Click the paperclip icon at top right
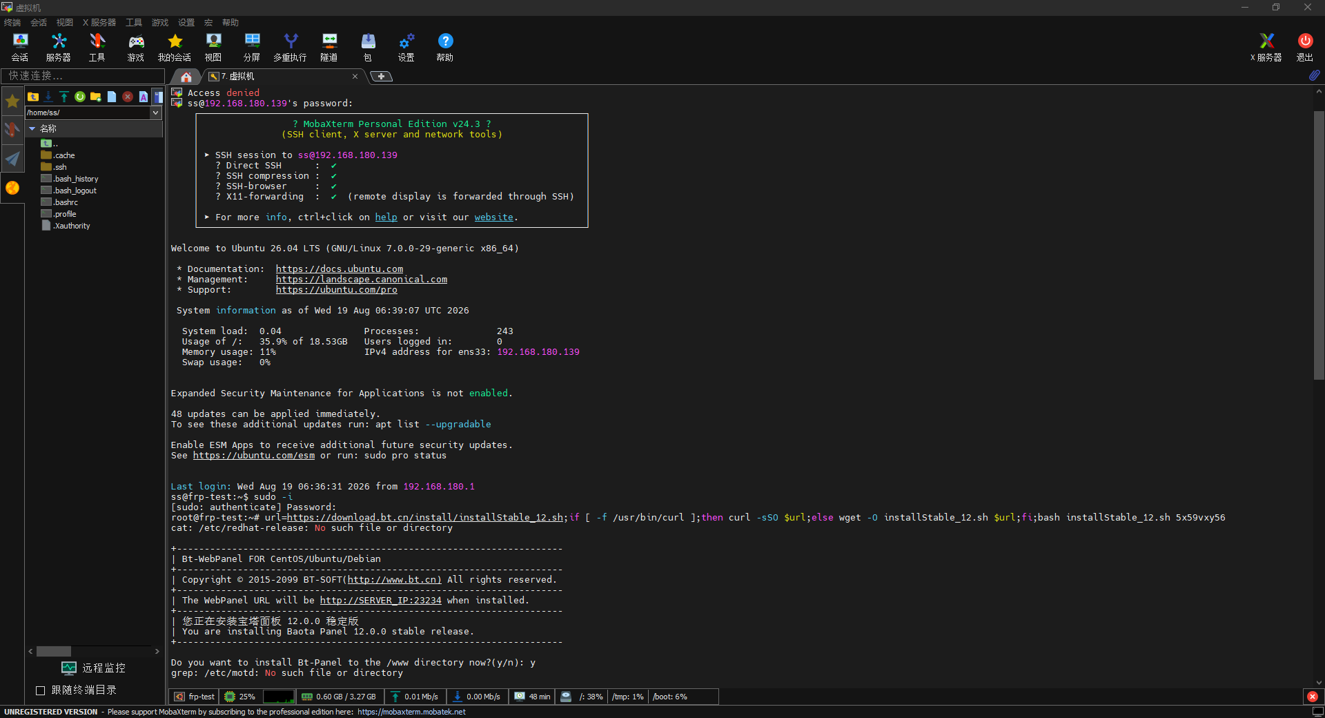The height and width of the screenshot is (718, 1325). click(1314, 75)
